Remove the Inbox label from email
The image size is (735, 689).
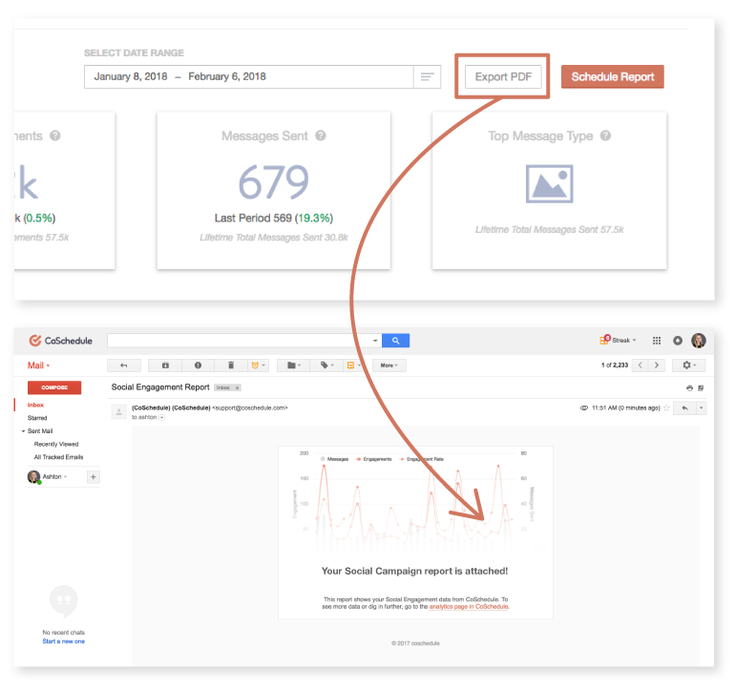(x=237, y=387)
